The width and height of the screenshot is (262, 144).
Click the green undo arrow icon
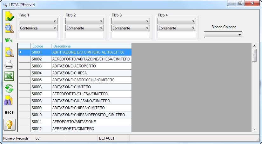pos(9,40)
